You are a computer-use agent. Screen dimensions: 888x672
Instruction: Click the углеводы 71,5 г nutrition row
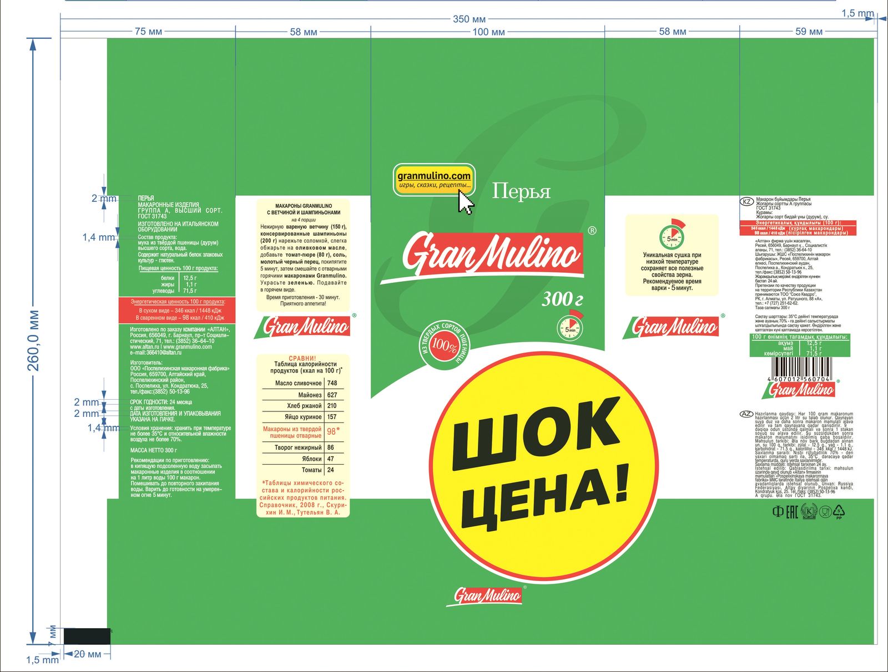point(175,291)
